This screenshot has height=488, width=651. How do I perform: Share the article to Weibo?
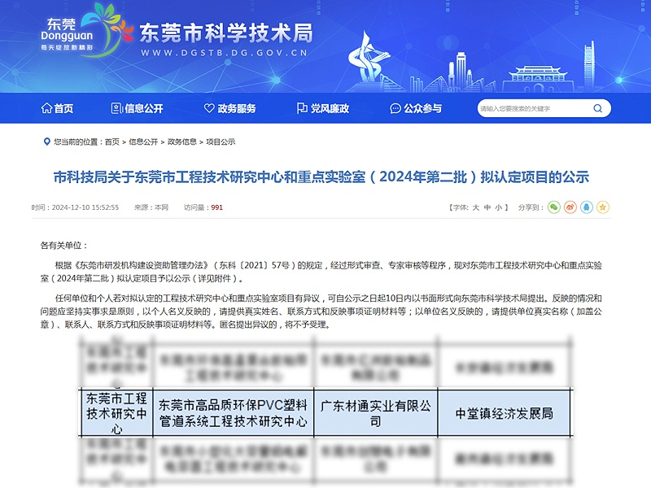(570, 207)
